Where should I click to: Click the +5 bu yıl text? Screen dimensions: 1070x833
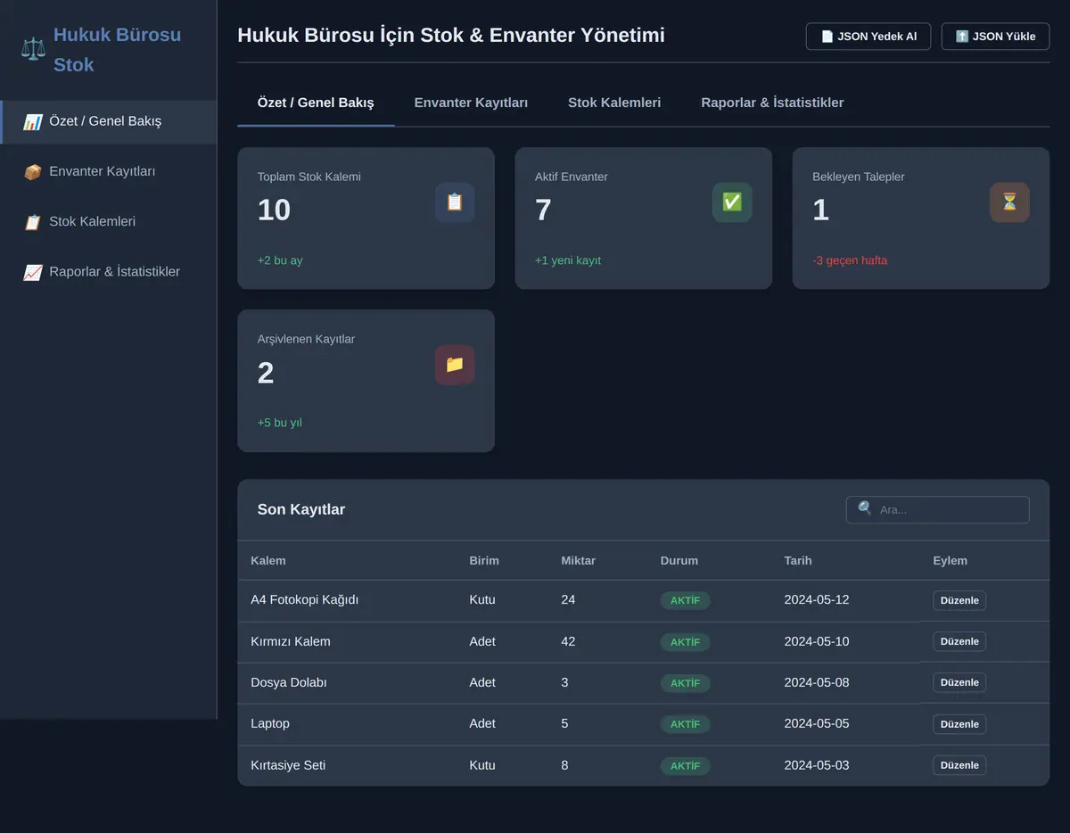[x=280, y=423]
